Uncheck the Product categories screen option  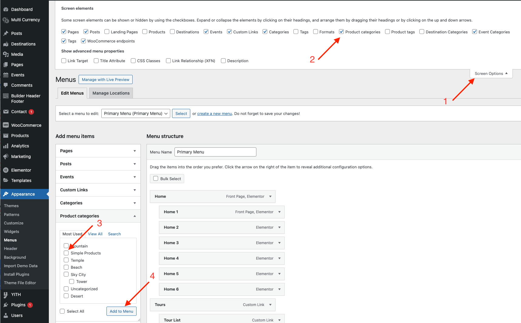pyautogui.click(x=341, y=32)
